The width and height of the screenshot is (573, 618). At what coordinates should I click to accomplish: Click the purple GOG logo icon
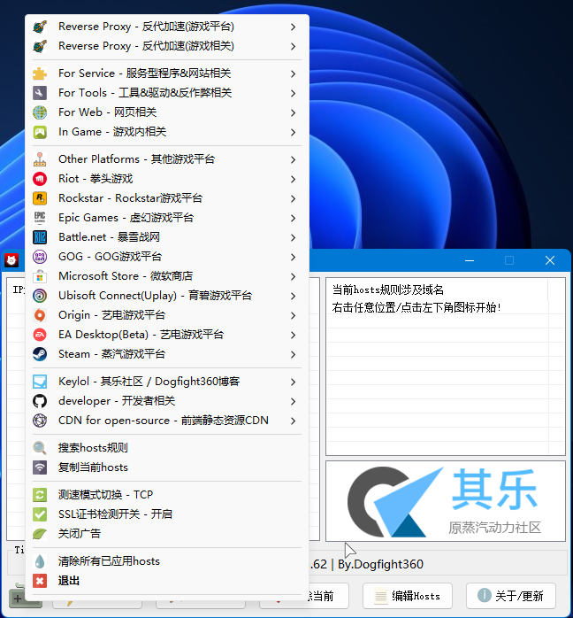point(40,257)
